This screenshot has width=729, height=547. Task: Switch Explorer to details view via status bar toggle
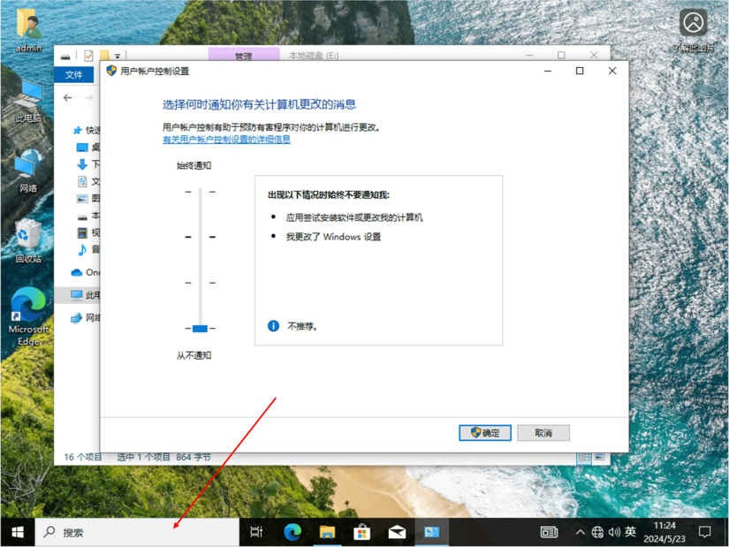(x=584, y=456)
